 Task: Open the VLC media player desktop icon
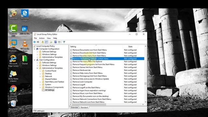[x=25, y=46]
